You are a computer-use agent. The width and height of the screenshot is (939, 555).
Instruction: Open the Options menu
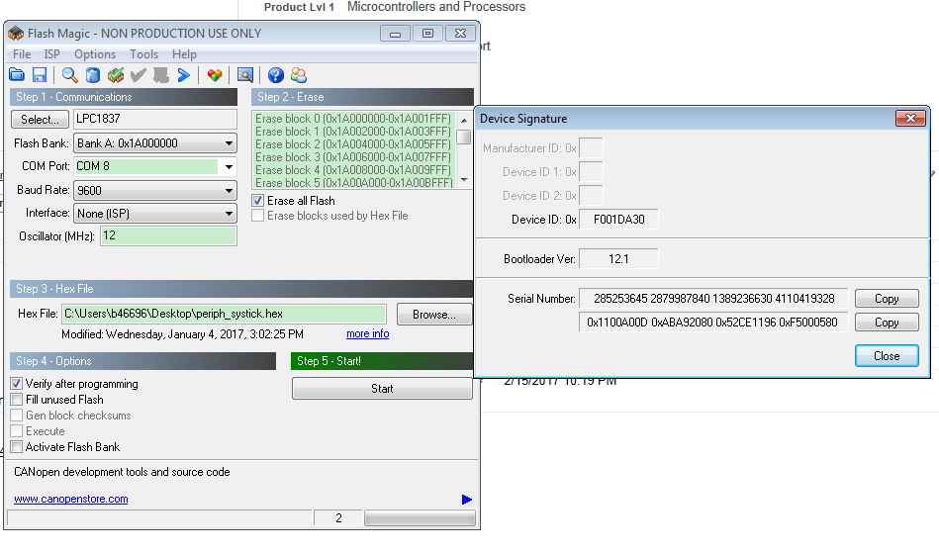click(95, 53)
